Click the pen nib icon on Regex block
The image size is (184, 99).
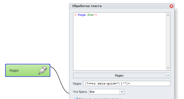tap(43, 70)
